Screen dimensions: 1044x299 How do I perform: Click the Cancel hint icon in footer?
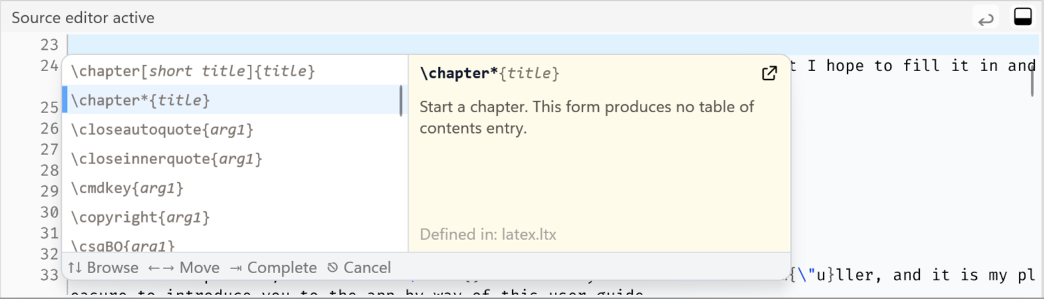pos(333,268)
